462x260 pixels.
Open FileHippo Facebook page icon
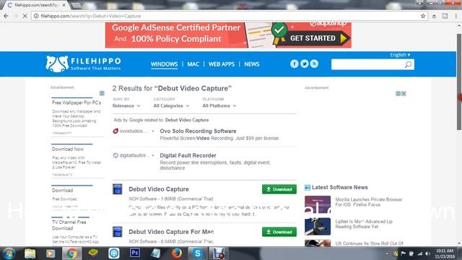pos(294,64)
